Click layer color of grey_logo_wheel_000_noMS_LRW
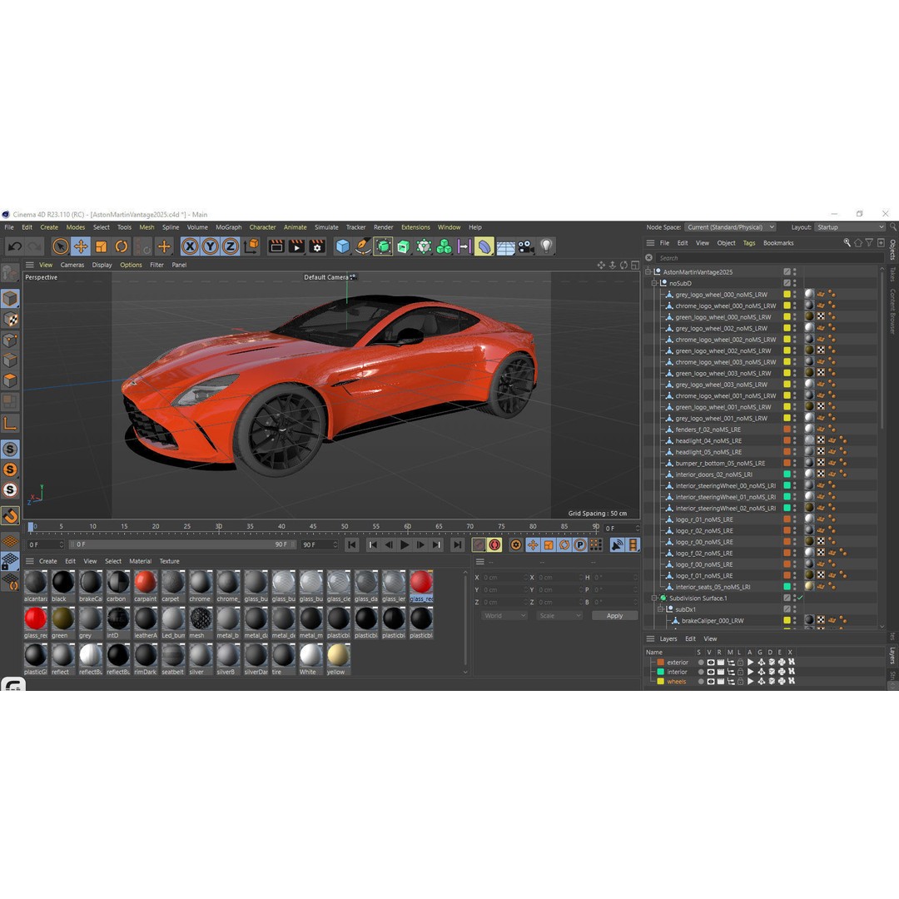The image size is (899, 899). (787, 295)
